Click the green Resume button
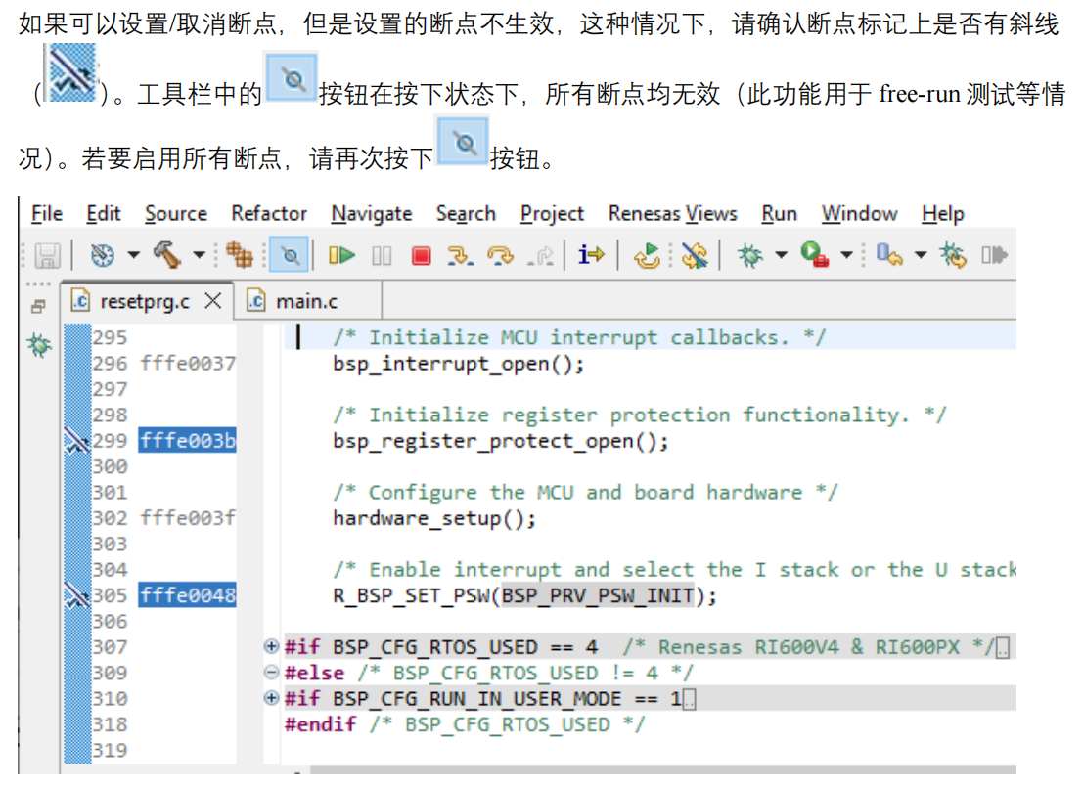Image resolution: width=1083 pixels, height=786 pixels. point(341,256)
